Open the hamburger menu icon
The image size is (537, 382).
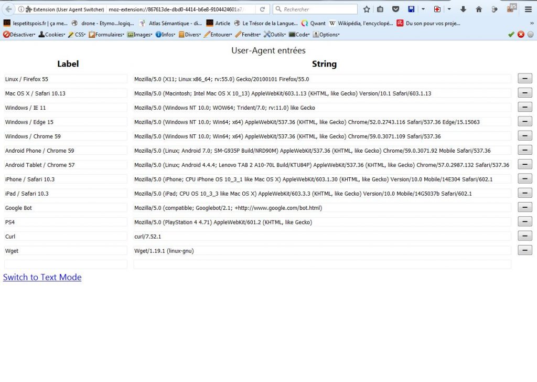(529, 9)
